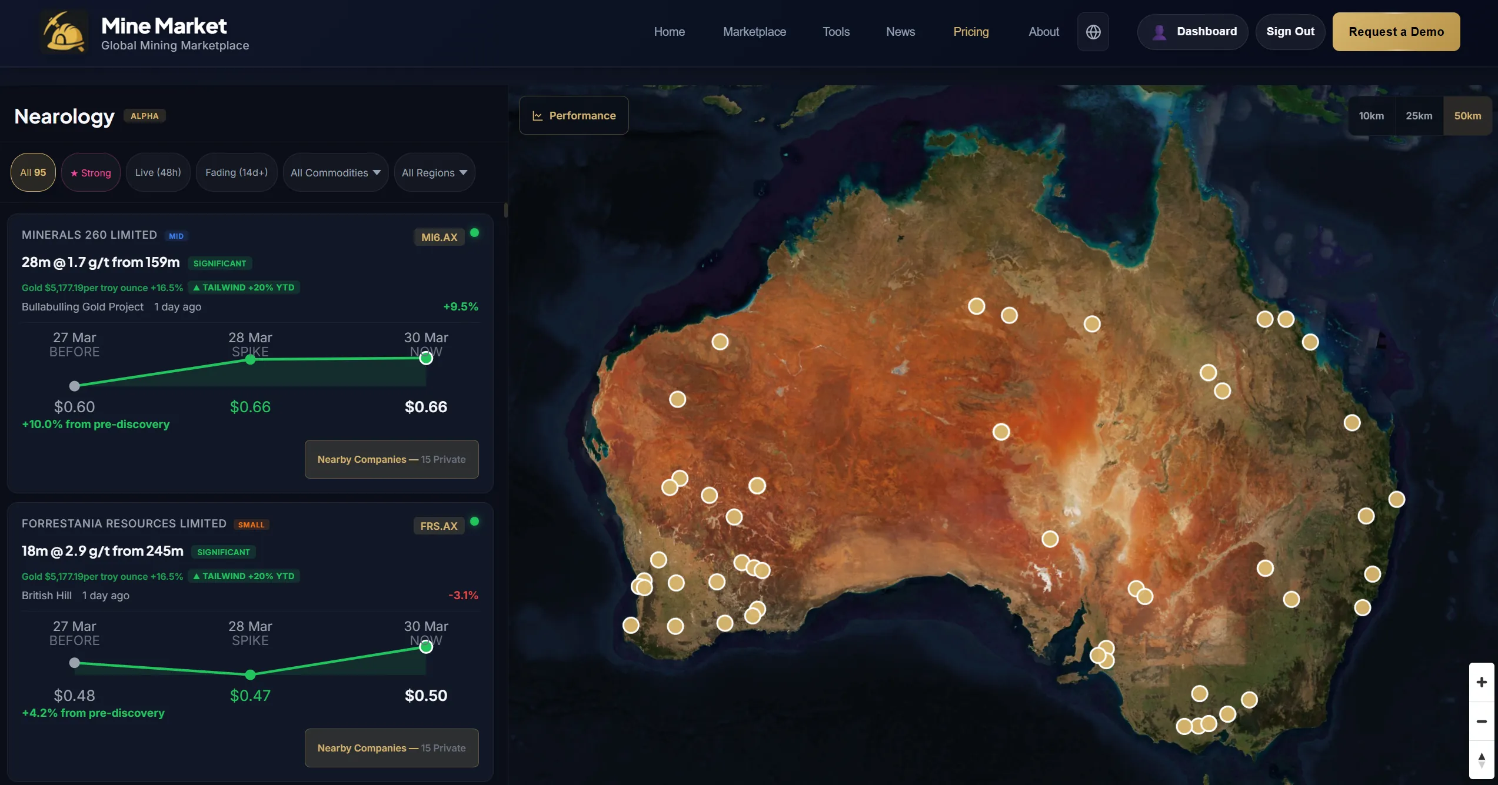Click the Request a Demo button
The height and width of the screenshot is (785, 1498).
[x=1396, y=32]
